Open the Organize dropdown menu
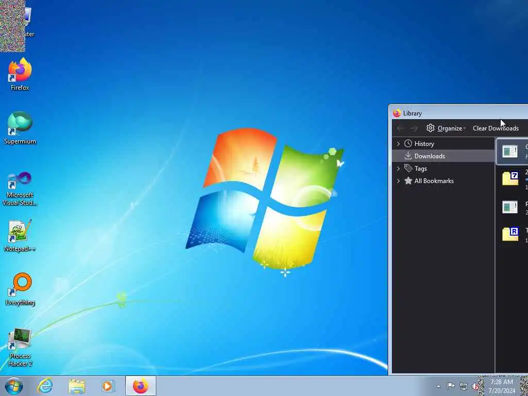This screenshot has height=396, width=528. click(446, 128)
